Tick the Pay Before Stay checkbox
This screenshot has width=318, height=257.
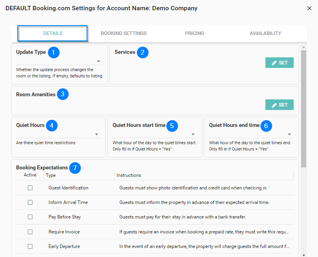click(x=30, y=217)
